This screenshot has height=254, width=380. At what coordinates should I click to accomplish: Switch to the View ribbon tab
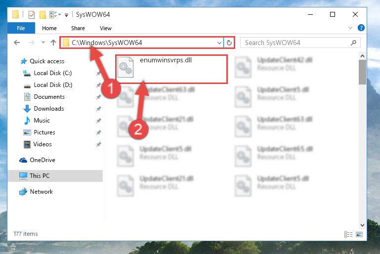click(106, 28)
